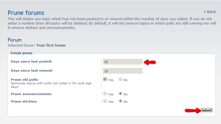Choose No for Prune announcements
Viewport: 221px width, 124px height.
click(x=120, y=94)
